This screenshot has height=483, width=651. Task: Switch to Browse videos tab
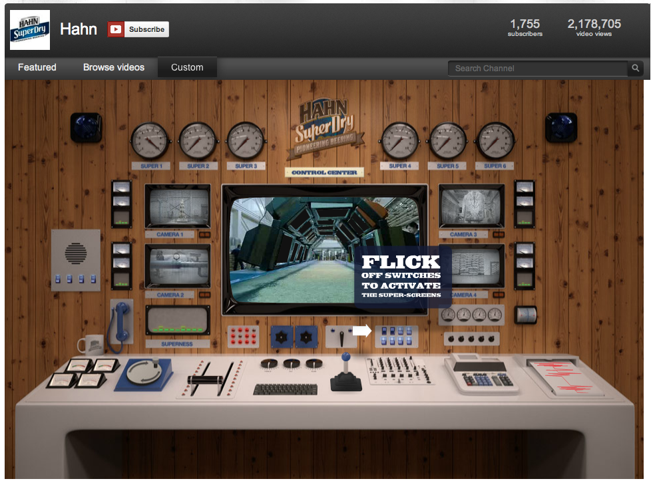tap(114, 67)
